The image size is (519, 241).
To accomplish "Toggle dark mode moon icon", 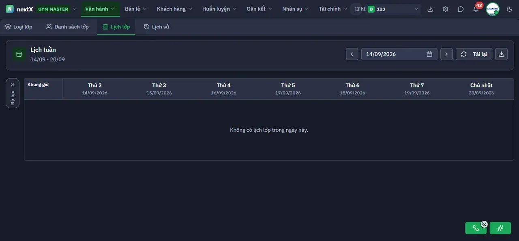I will (x=510, y=9).
